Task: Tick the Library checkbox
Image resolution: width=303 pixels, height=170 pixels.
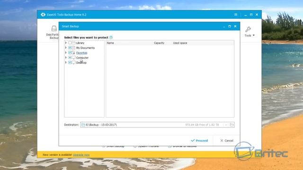Action: (70, 43)
